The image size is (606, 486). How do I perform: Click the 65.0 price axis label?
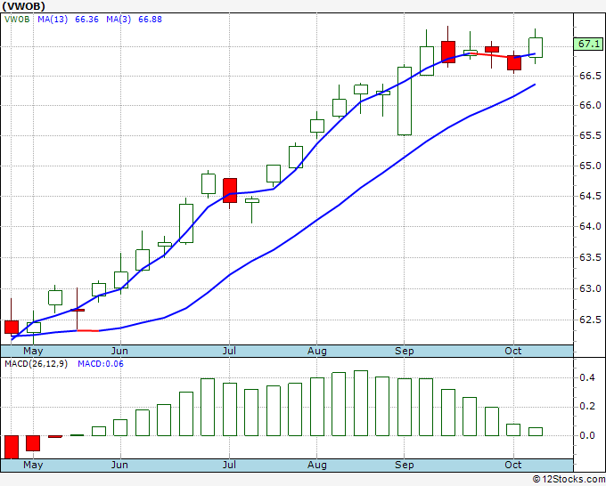590,166
